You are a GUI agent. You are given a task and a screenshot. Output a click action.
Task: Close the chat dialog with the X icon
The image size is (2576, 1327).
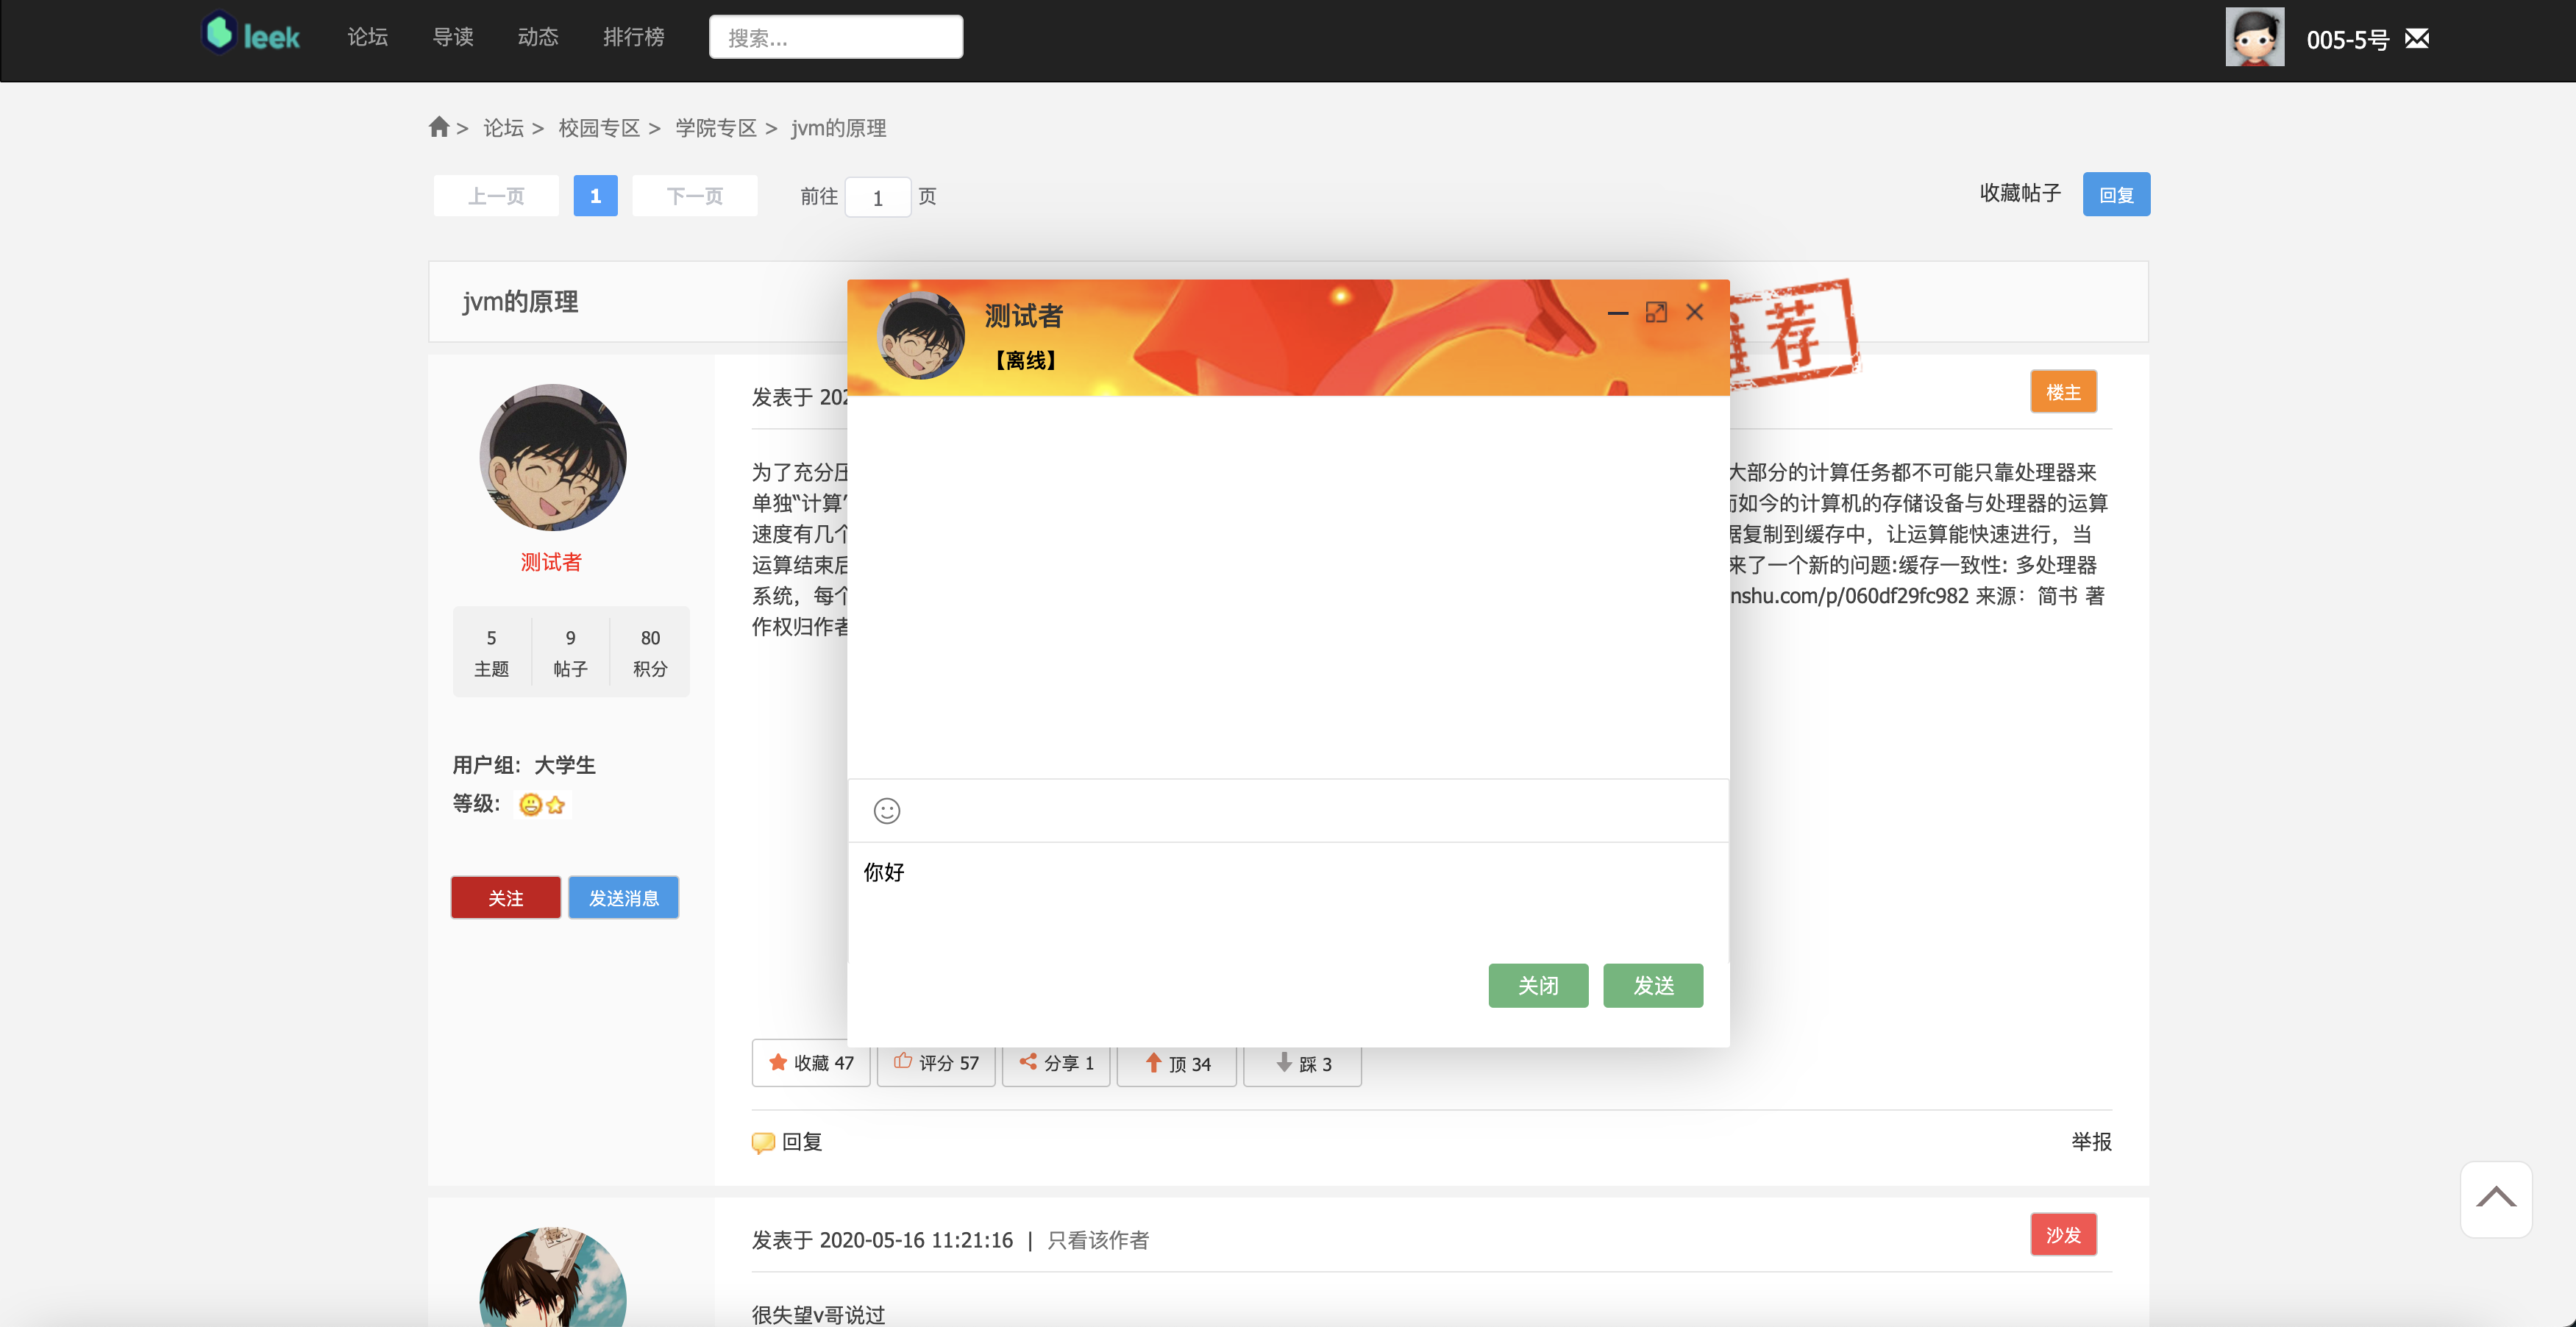click(1694, 312)
